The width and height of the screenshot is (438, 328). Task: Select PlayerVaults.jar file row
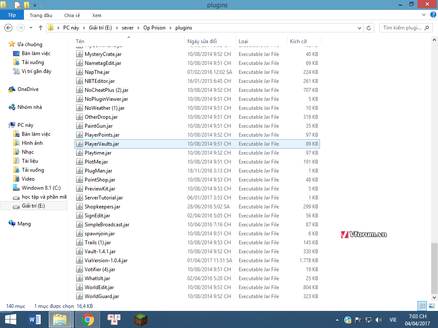(197, 144)
